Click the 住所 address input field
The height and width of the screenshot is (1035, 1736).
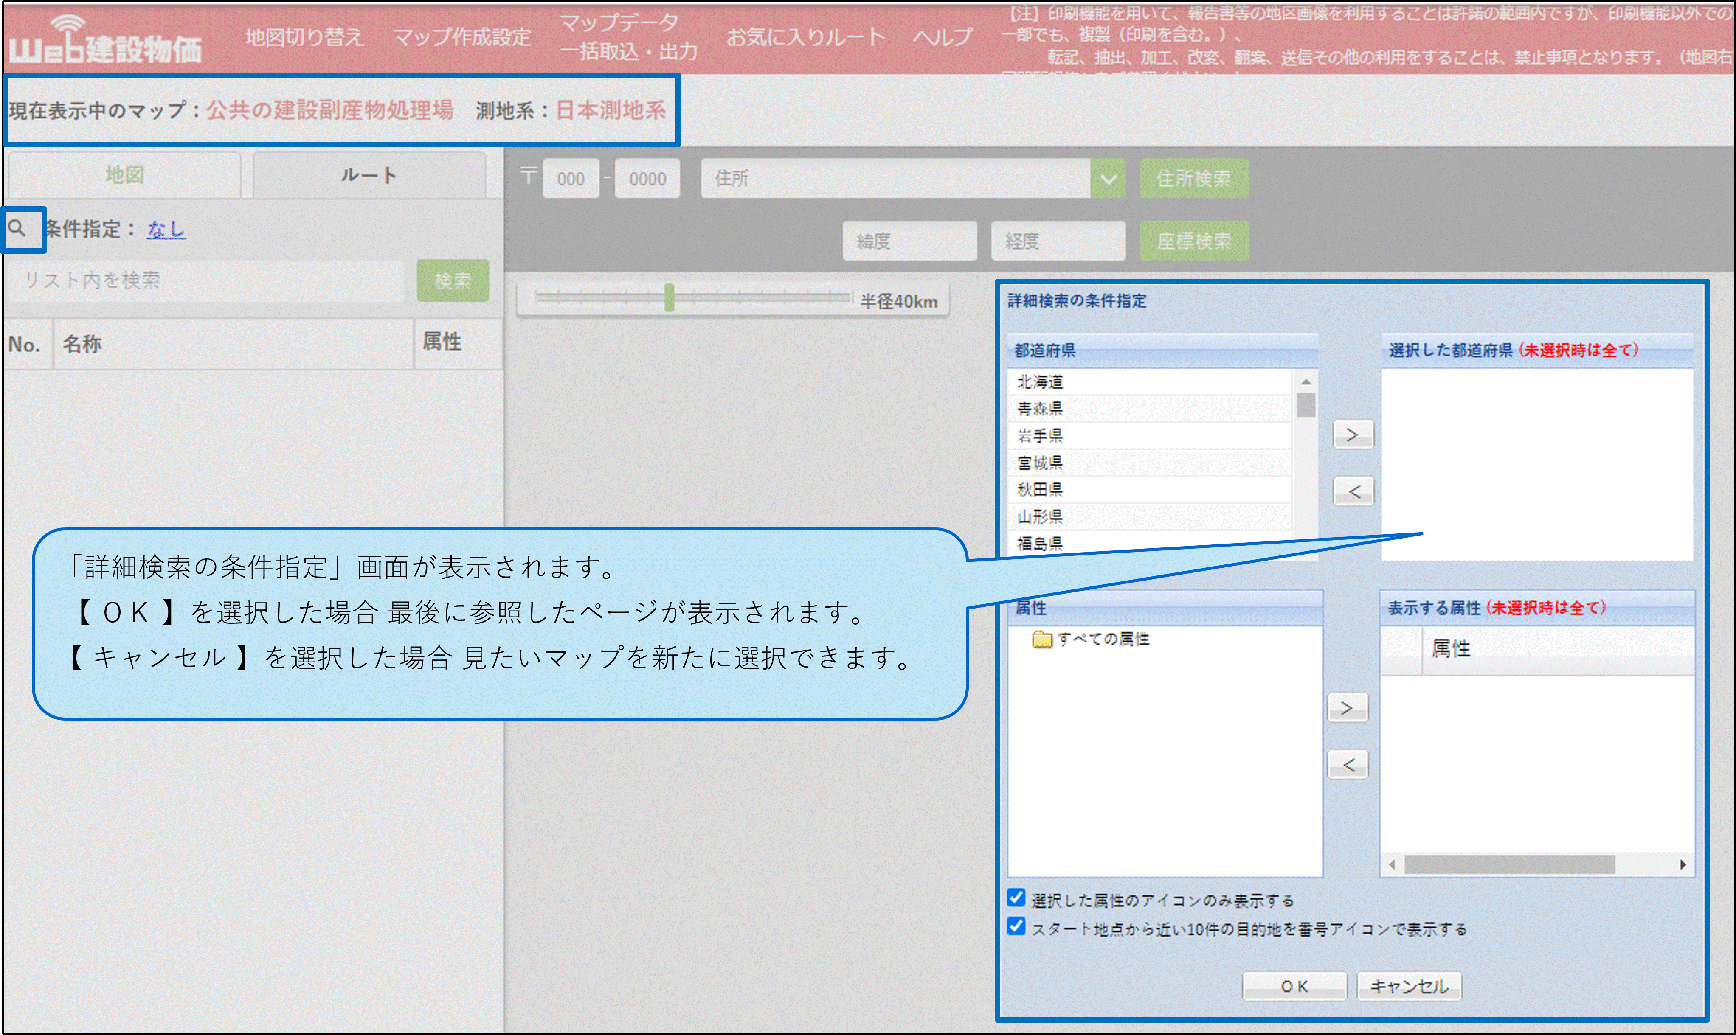(x=896, y=179)
